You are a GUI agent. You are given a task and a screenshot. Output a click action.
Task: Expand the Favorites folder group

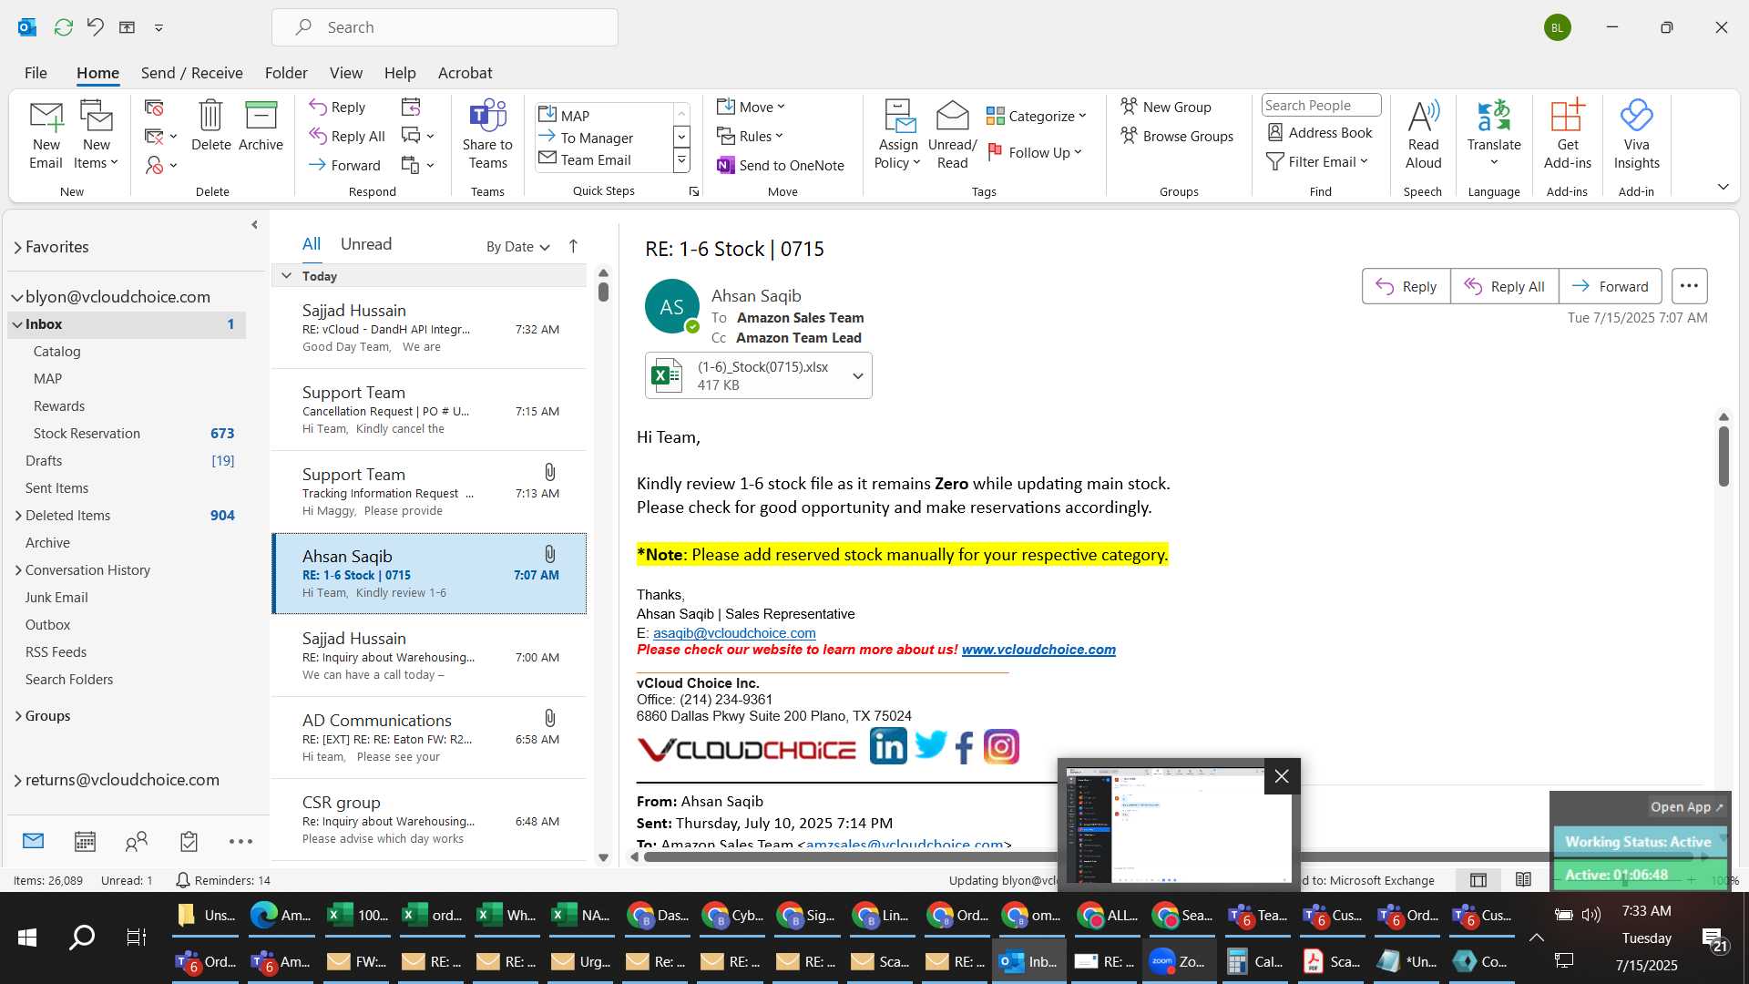[x=17, y=247]
